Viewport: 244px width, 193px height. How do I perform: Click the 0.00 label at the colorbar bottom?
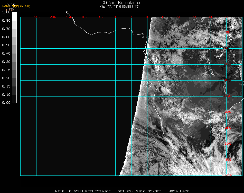[6, 103]
